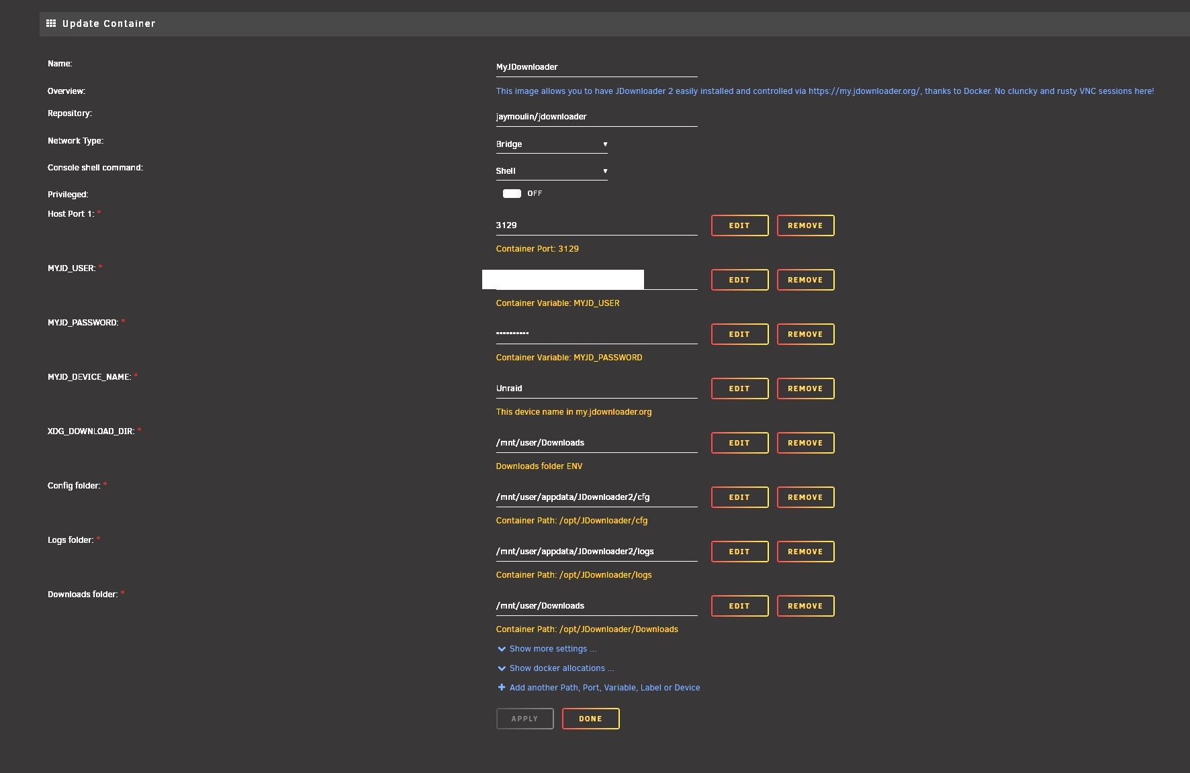Remove the Downloads folder path
The width and height of the screenshot is (1190, 773).
click(x=805, y=606)
